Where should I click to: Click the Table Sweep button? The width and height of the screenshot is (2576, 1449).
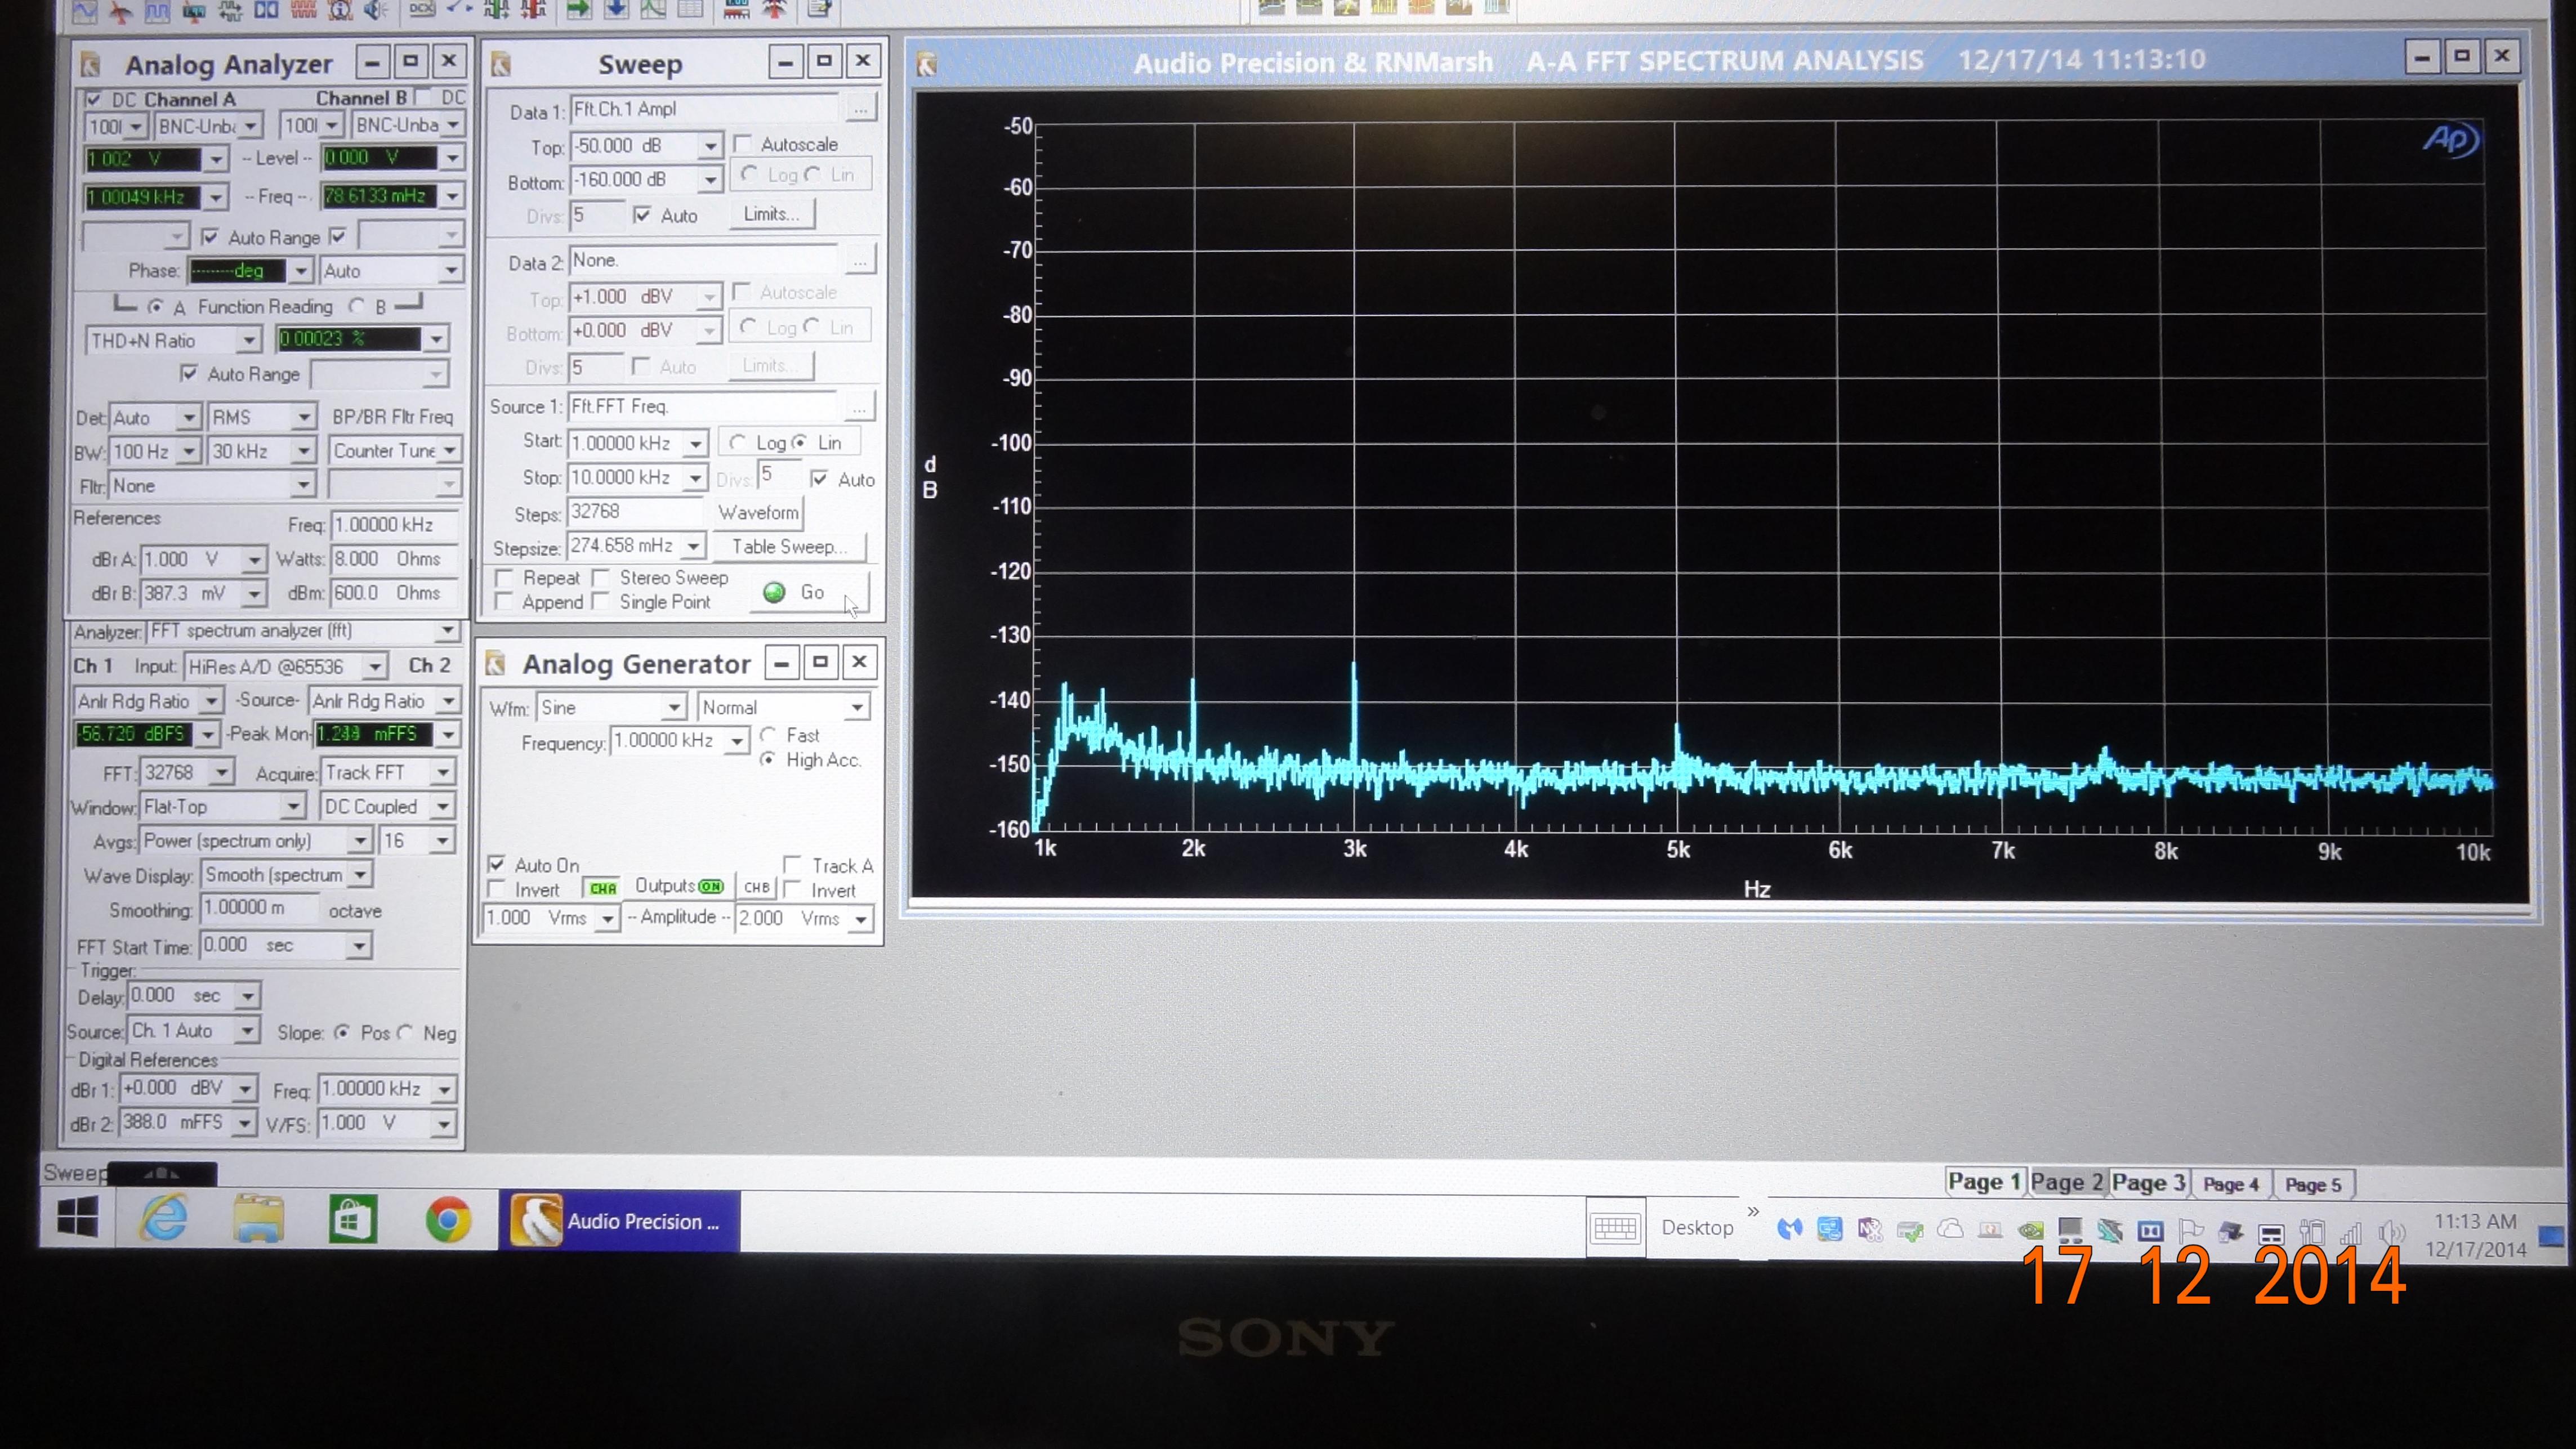click(789, 547)
